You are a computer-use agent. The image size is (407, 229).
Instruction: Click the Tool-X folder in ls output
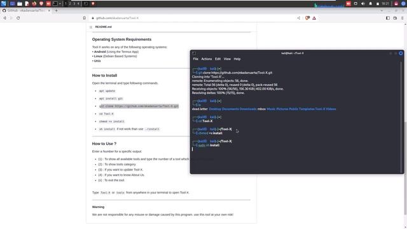(x=320, y=109)
